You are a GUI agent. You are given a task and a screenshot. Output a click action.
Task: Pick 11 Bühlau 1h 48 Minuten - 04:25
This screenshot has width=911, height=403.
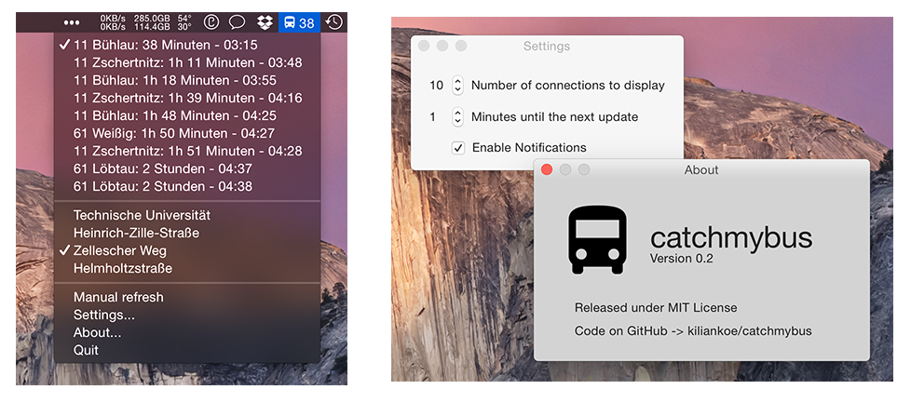pyautogui.click(x=187, y=115)
